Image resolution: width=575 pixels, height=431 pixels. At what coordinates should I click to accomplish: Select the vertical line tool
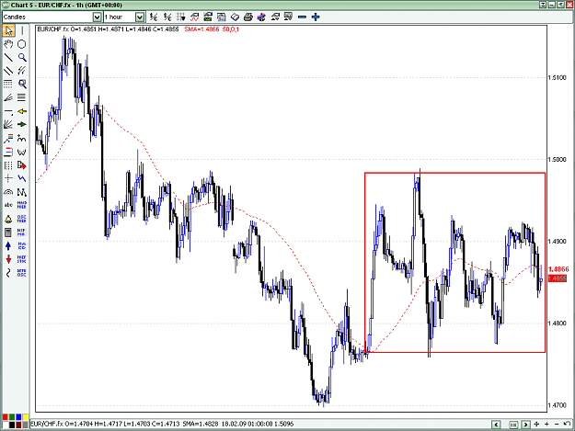point(22,30)
